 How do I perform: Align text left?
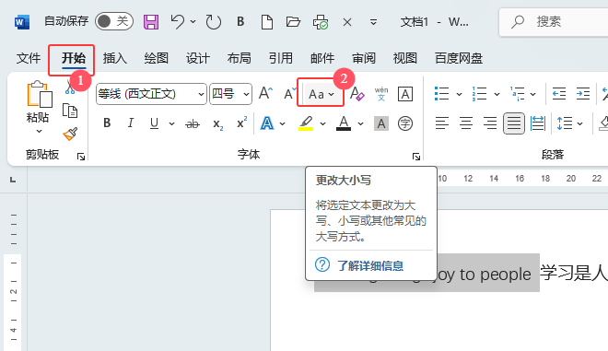(441, 123)
